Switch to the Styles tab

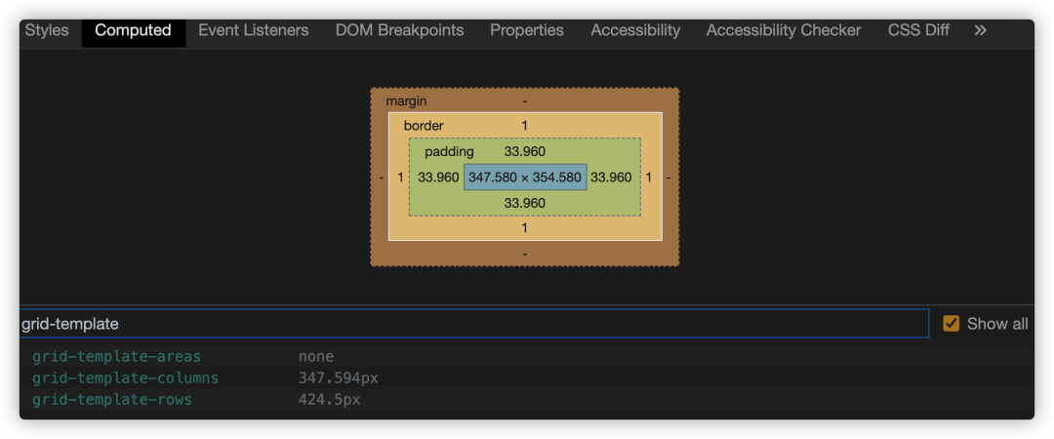tap(47, 30)
